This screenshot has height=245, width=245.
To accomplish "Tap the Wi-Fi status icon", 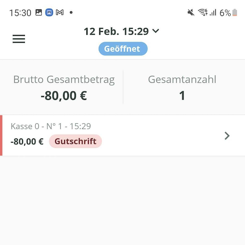I will click(x=203, y=12).
